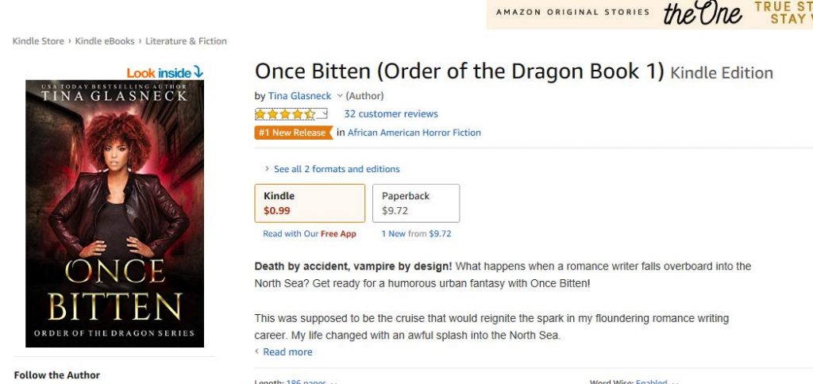Select the Paperback format tab

(416, 203)
